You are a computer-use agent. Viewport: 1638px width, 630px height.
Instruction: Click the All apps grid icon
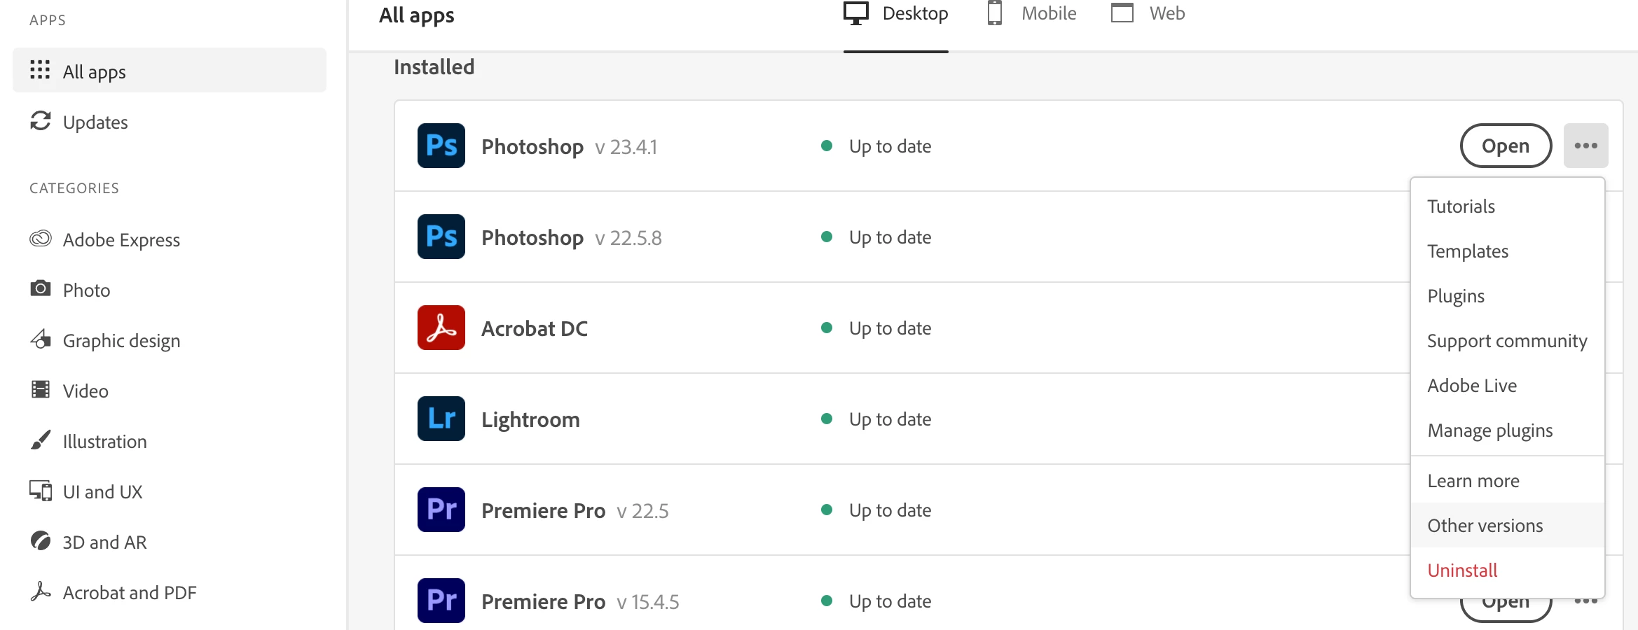click(40, 70)
